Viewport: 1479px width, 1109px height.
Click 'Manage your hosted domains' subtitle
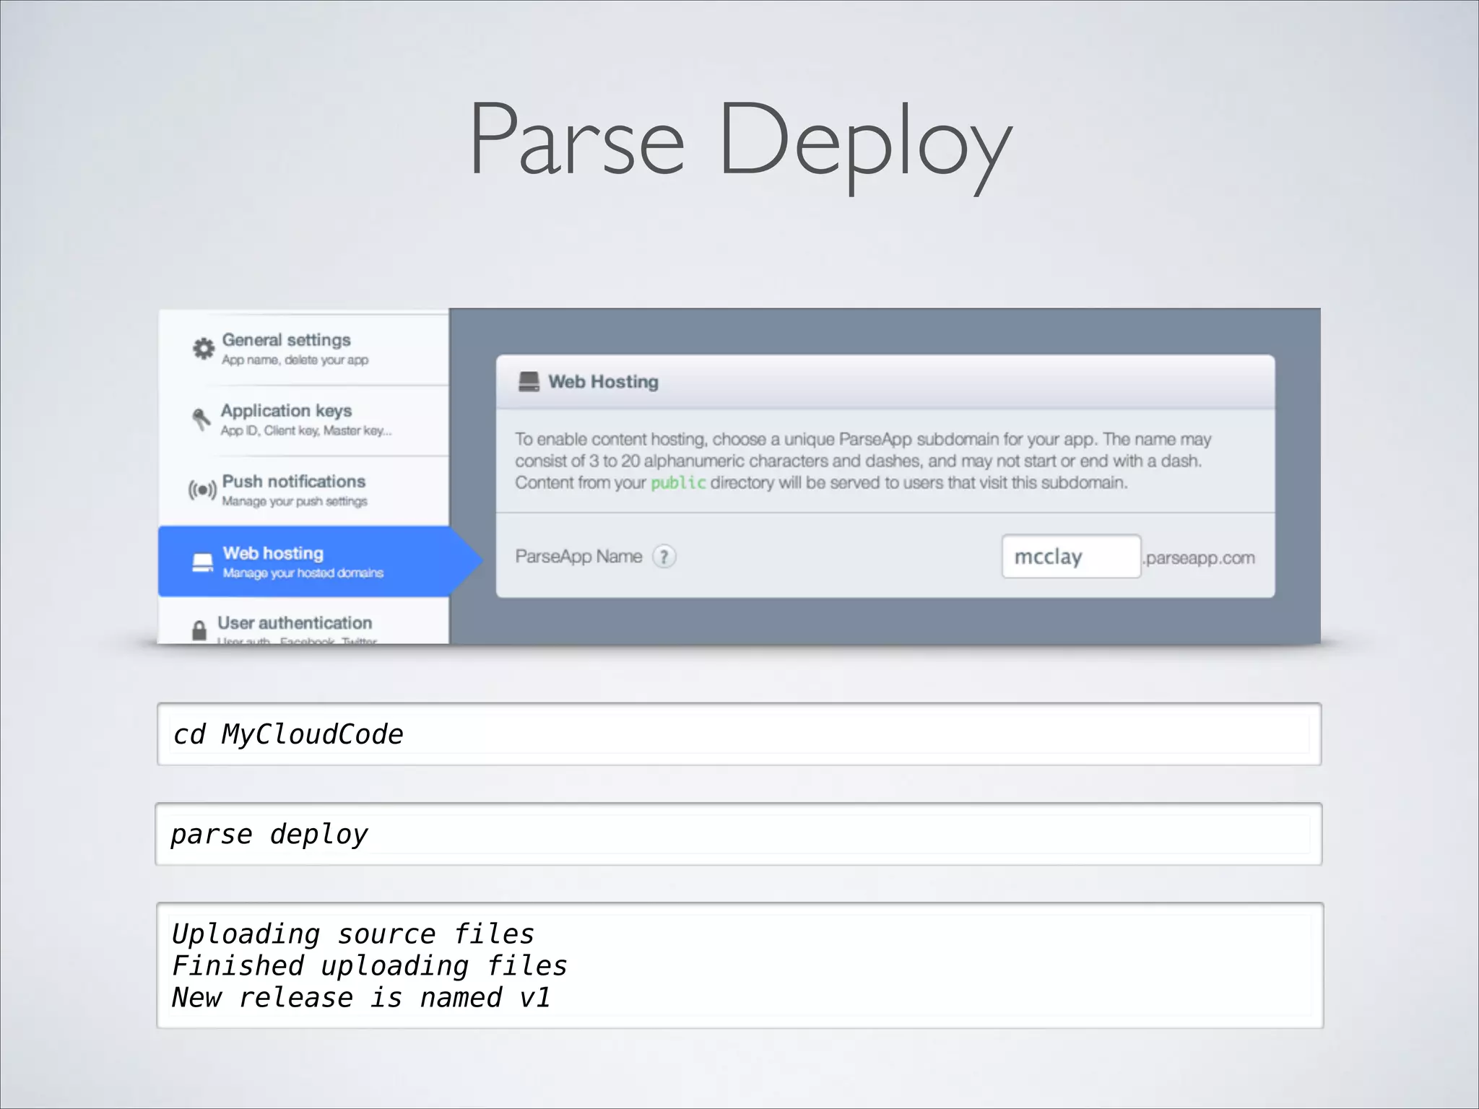tap(303, 573)
